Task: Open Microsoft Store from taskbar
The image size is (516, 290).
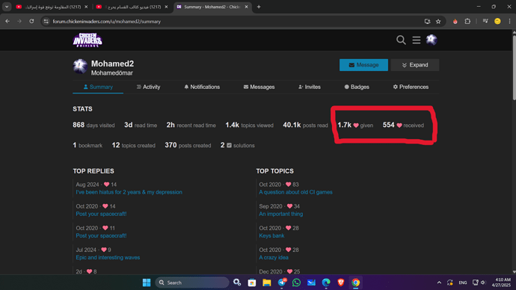Action: point(252,283)
